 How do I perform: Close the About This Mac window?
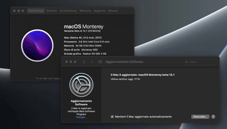pos(14,11)
